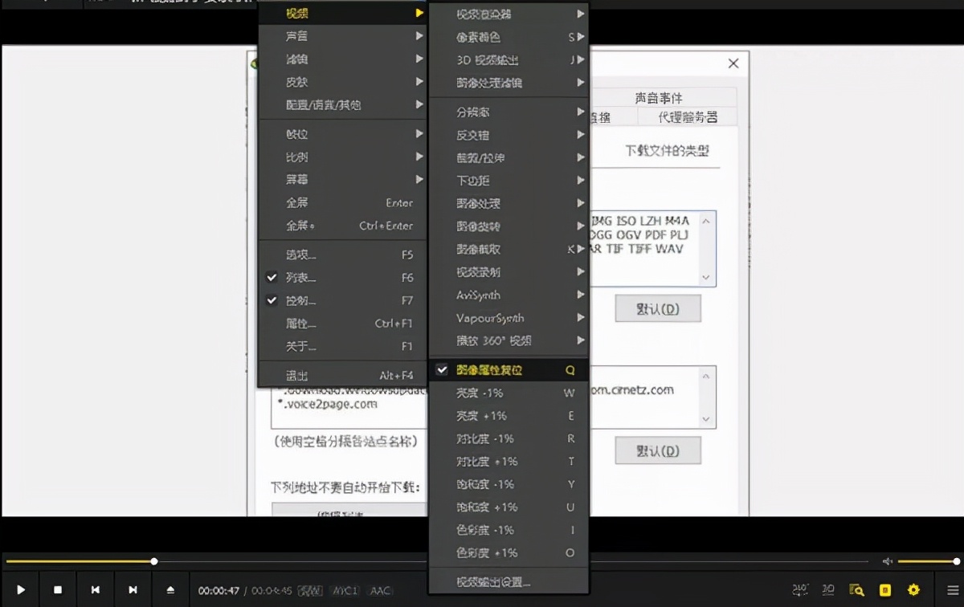Open PotPlayer preferences via gear icon
964x607 pixels.
(914, 590)
